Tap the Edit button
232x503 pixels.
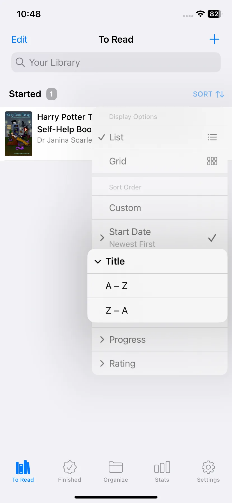click(19, 39)
